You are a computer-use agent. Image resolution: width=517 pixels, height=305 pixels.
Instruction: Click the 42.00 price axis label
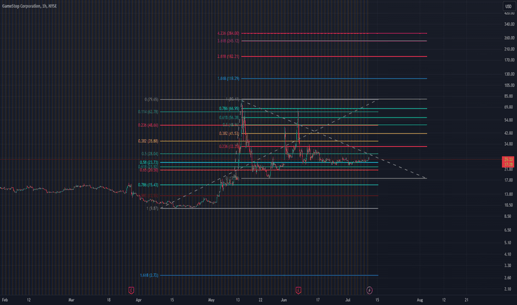point(509,133)
